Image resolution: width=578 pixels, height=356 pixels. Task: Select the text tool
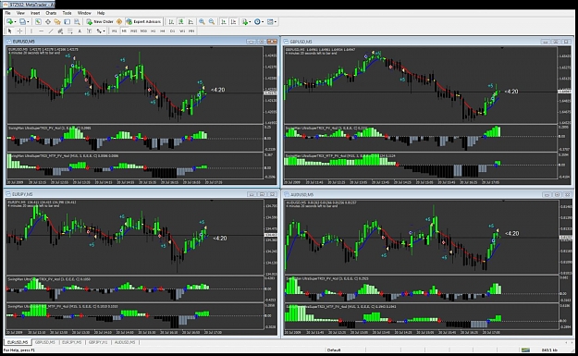point(80,31)
